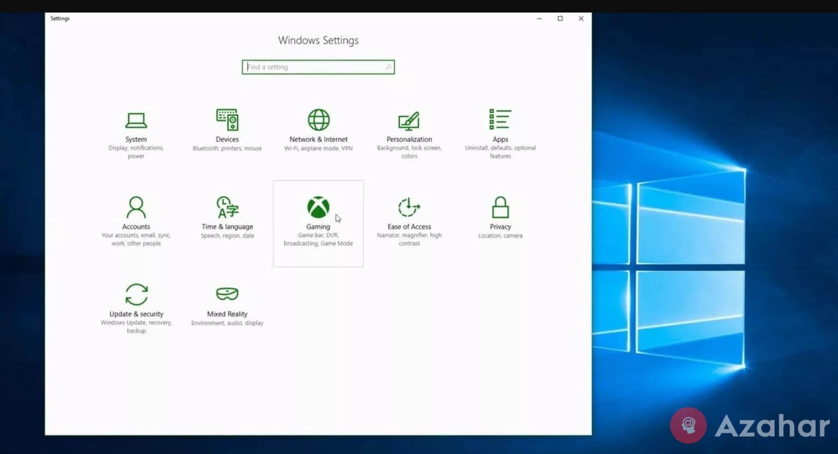This screenshot has width=838, height=454.
Task: Select the 'Network & Internet' text label
Action: click(318, 140)
